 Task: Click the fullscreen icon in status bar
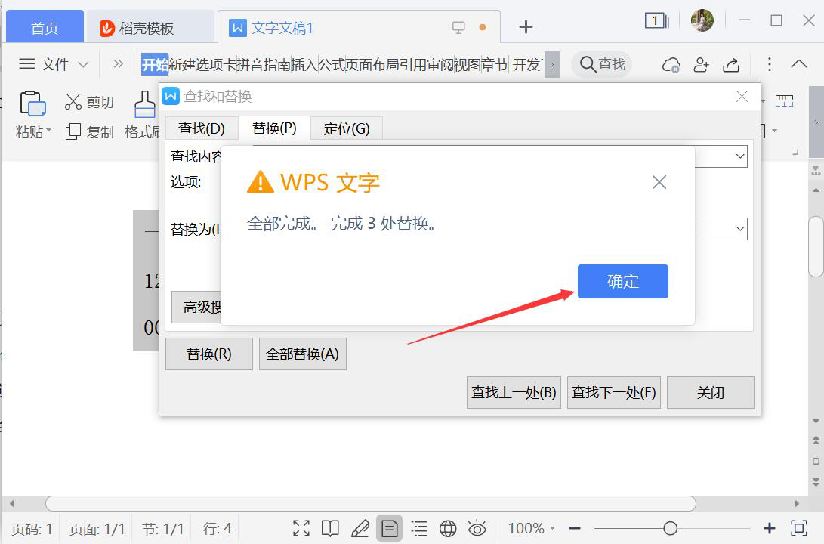click(x=301, y=528)
